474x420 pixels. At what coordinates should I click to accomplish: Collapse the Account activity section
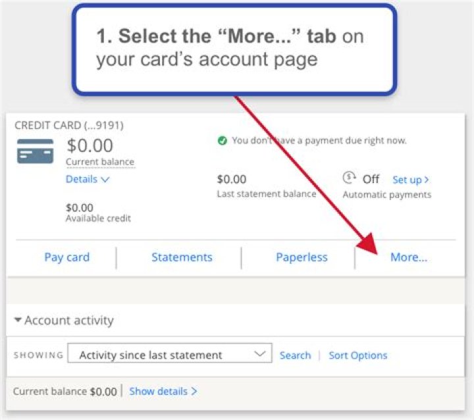coord(63,321)
